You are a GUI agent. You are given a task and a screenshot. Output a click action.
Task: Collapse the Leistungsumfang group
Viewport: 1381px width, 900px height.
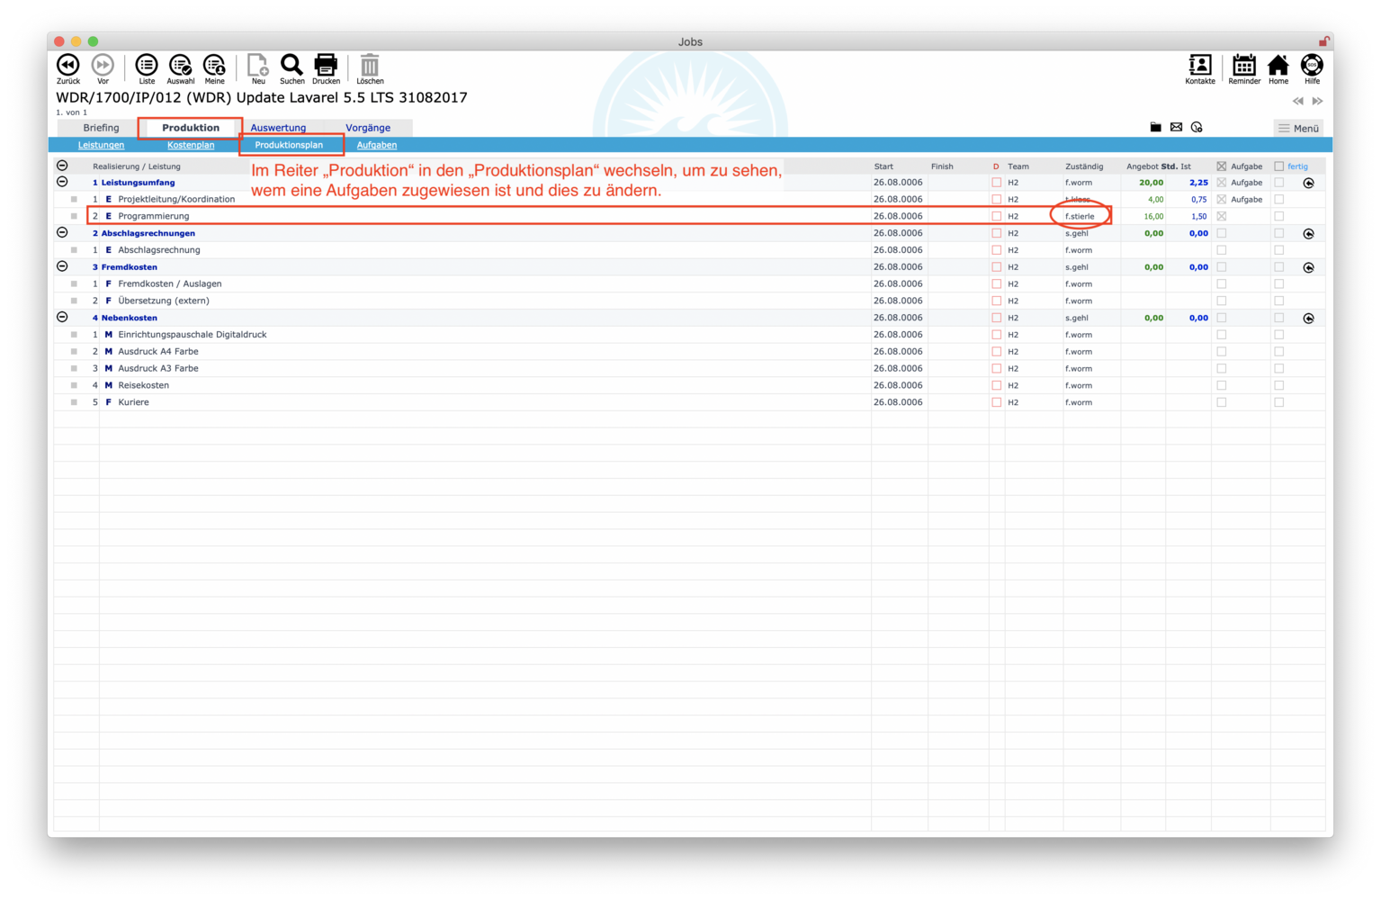click(x=62, y=182)
